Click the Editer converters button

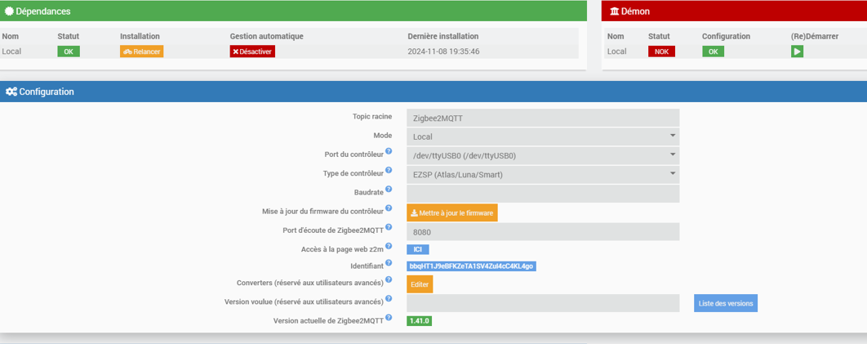(x=420, y=284)
